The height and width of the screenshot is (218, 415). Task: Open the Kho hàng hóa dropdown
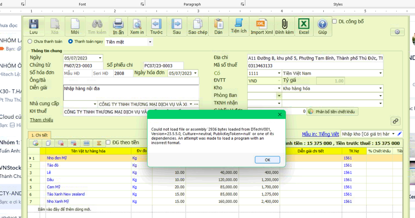tap(380, 89)
